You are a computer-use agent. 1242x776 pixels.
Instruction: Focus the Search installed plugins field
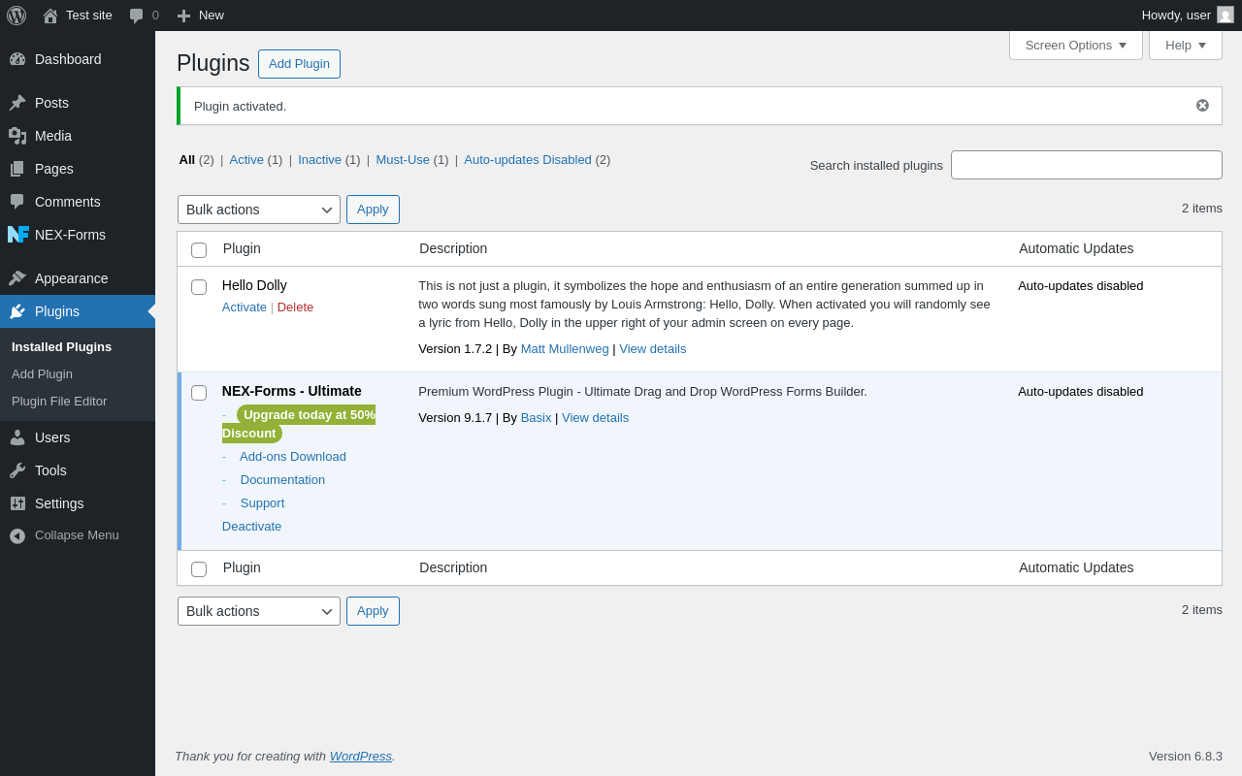pyautogui.click(x=1086, y=165)
